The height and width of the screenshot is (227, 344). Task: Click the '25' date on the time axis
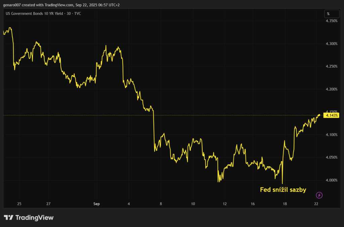(19, 204)
